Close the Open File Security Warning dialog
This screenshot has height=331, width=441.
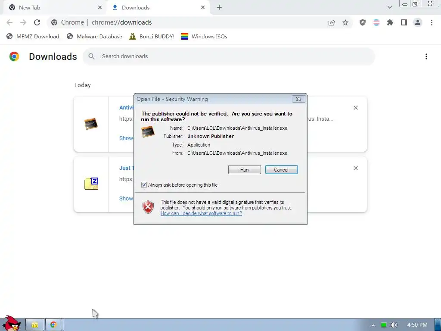[x=298, y=99]
